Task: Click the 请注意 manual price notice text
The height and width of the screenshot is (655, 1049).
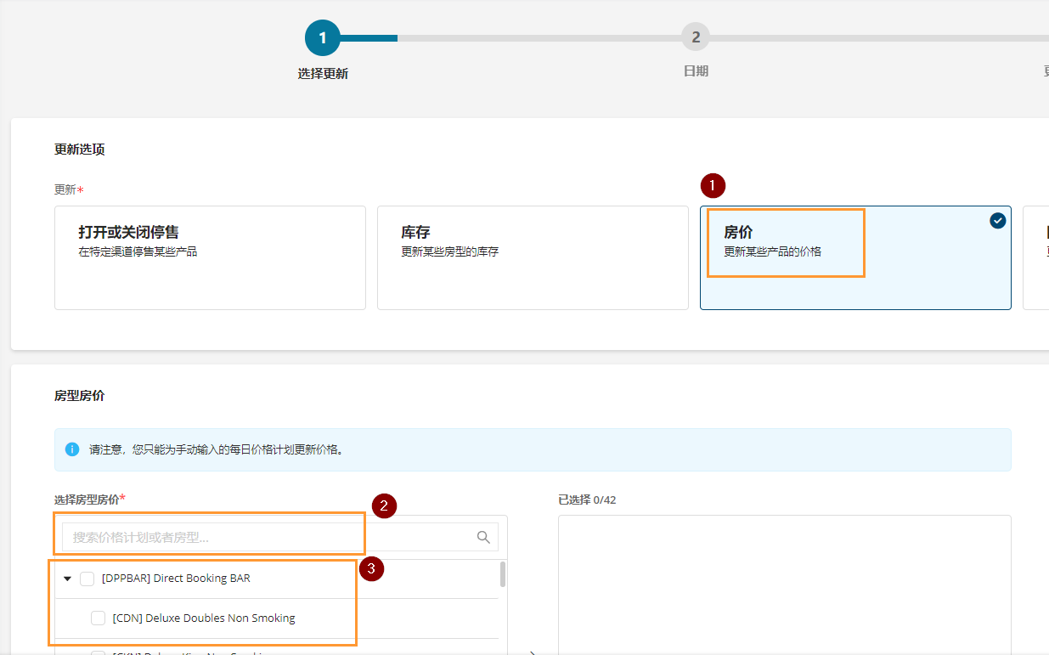Action: [217, 449]
